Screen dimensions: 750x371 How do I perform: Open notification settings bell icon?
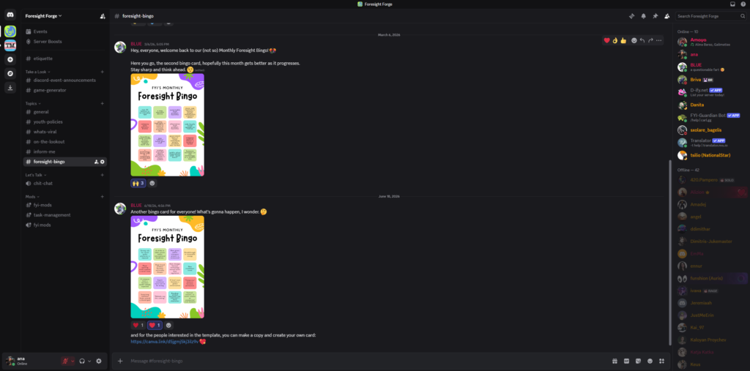pyautogui.click(x=643, y=16)
